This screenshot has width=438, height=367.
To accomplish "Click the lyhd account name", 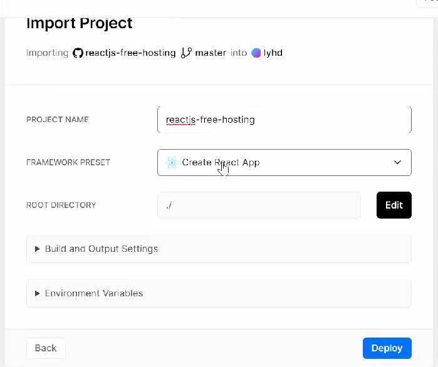I will point(273,53).
